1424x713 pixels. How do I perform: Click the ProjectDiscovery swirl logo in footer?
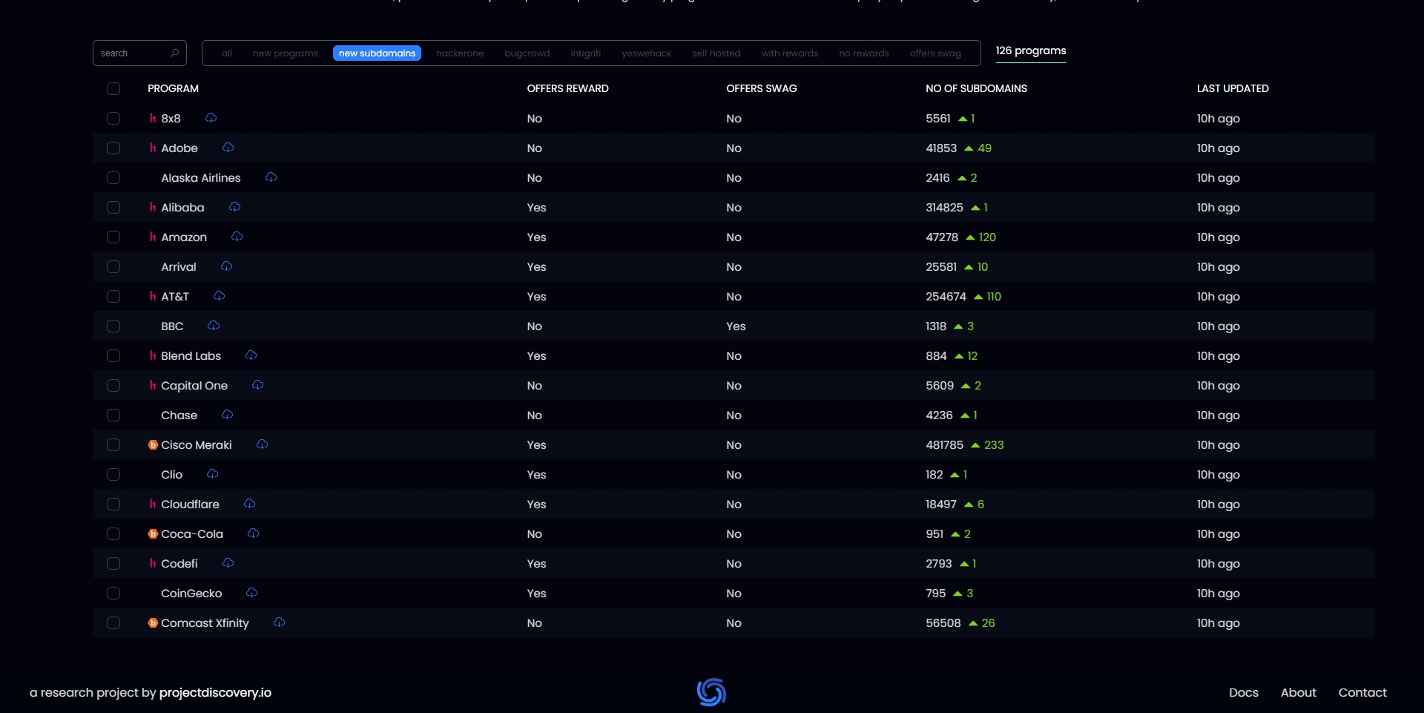click(711, 692)
